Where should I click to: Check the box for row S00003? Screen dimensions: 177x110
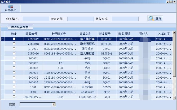(x=14, y=68)
